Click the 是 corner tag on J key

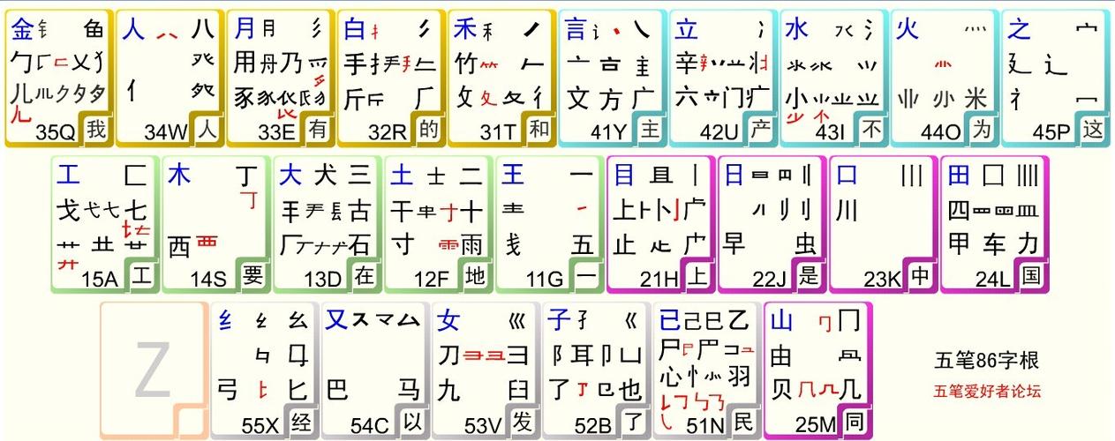tap(810, 276)
